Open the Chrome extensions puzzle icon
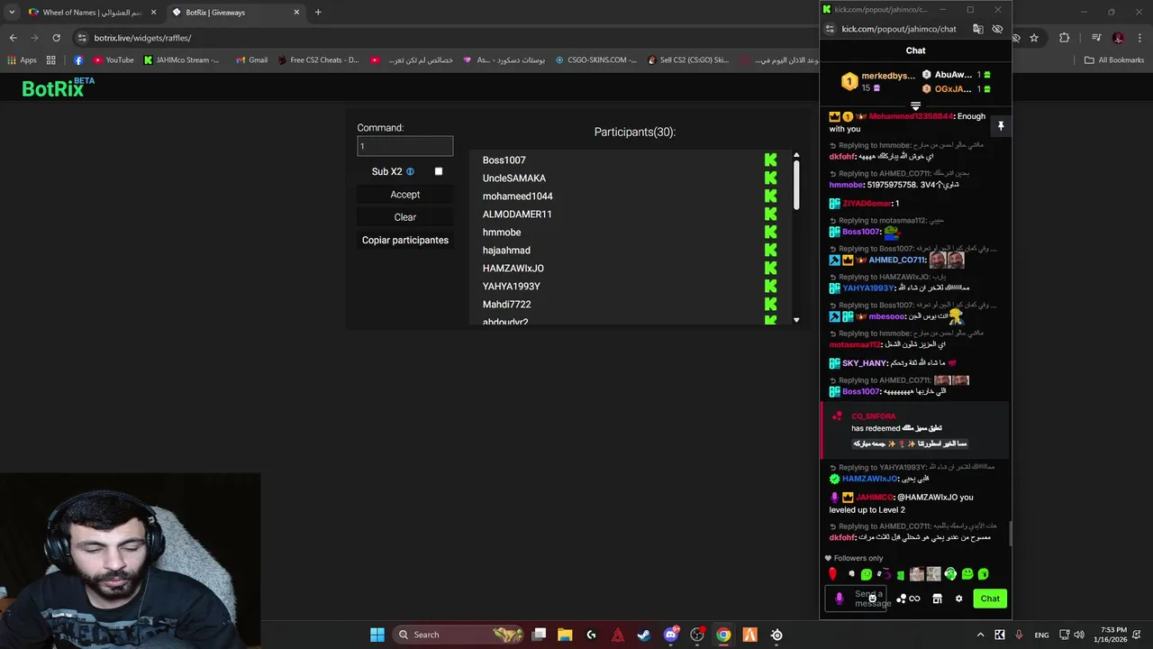 pyautogui.click(x=1065, y=38)
